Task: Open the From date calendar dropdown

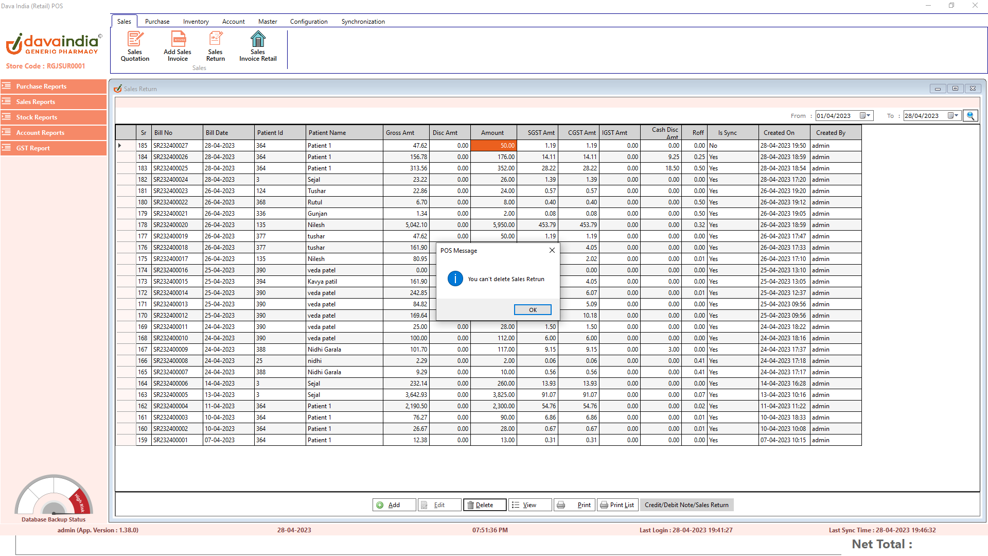Action: (865, 116)
